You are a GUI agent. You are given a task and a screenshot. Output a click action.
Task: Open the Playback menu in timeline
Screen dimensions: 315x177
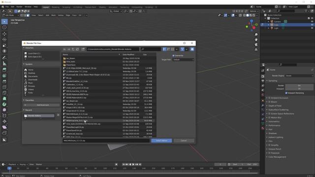[x=13, y=164]
